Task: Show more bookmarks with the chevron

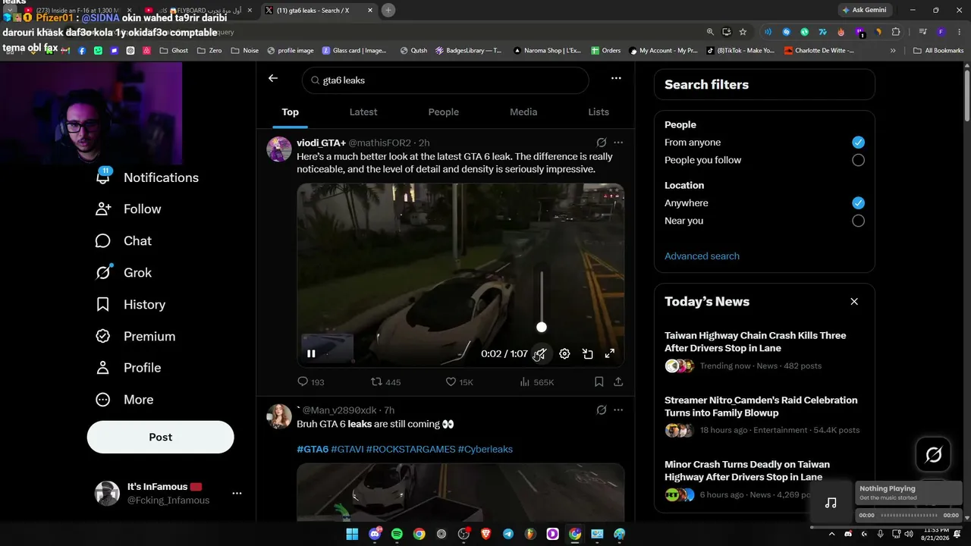Action: point(893,51)
